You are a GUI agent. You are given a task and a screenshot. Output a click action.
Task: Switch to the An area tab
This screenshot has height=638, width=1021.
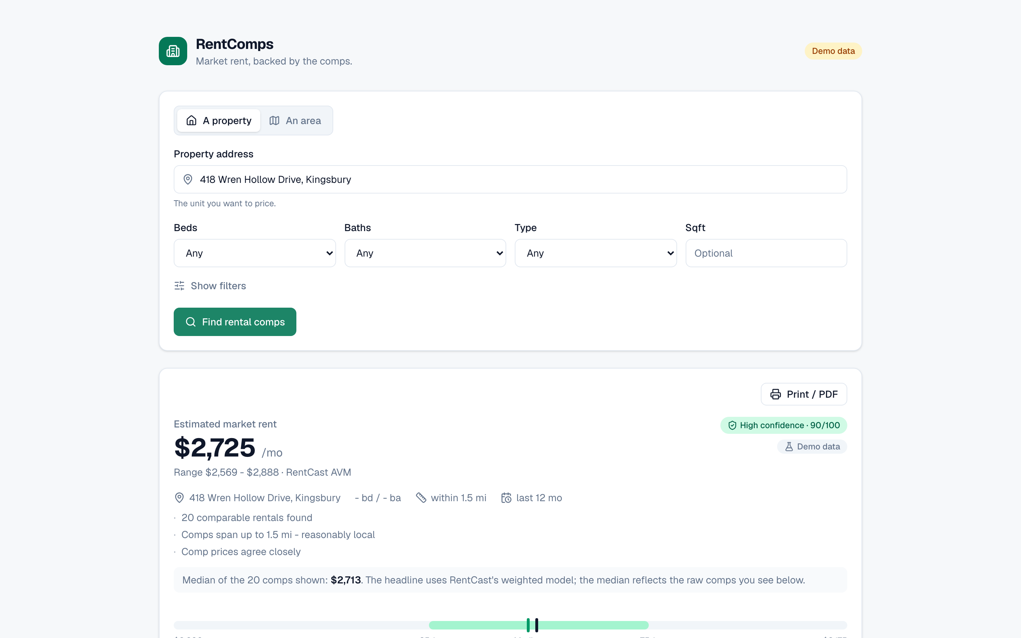295,121
